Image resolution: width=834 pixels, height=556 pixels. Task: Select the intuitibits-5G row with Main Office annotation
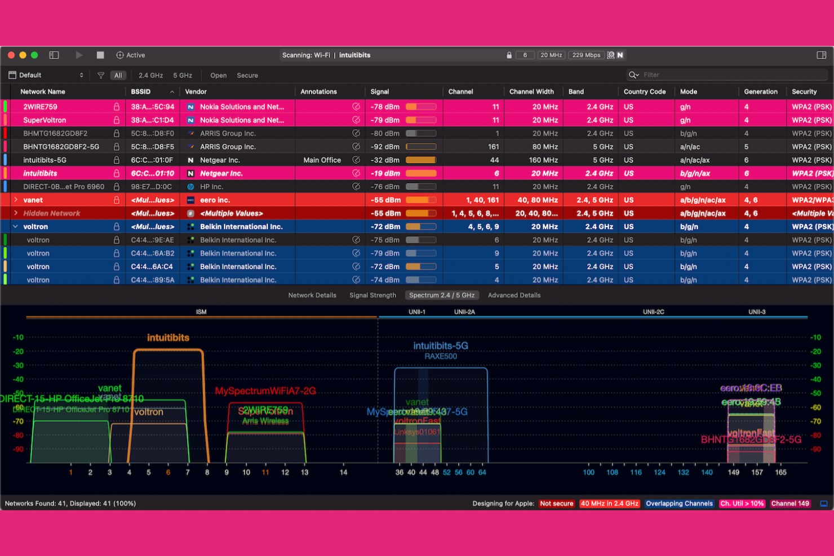pos(417,160)
